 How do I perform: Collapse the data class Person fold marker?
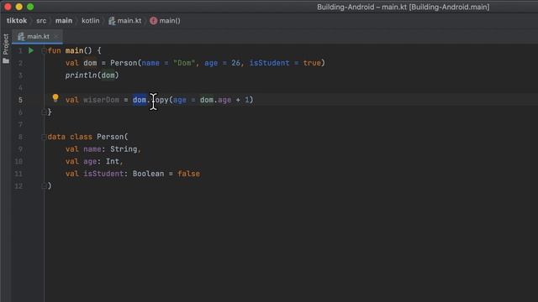44,137
